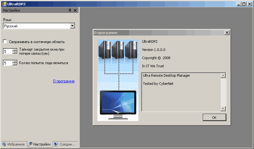This screenshot has width=254, height=149.
Task: Open the Язык language dropdown arrow
Action: pyautogui.click(x=73, y=26)
